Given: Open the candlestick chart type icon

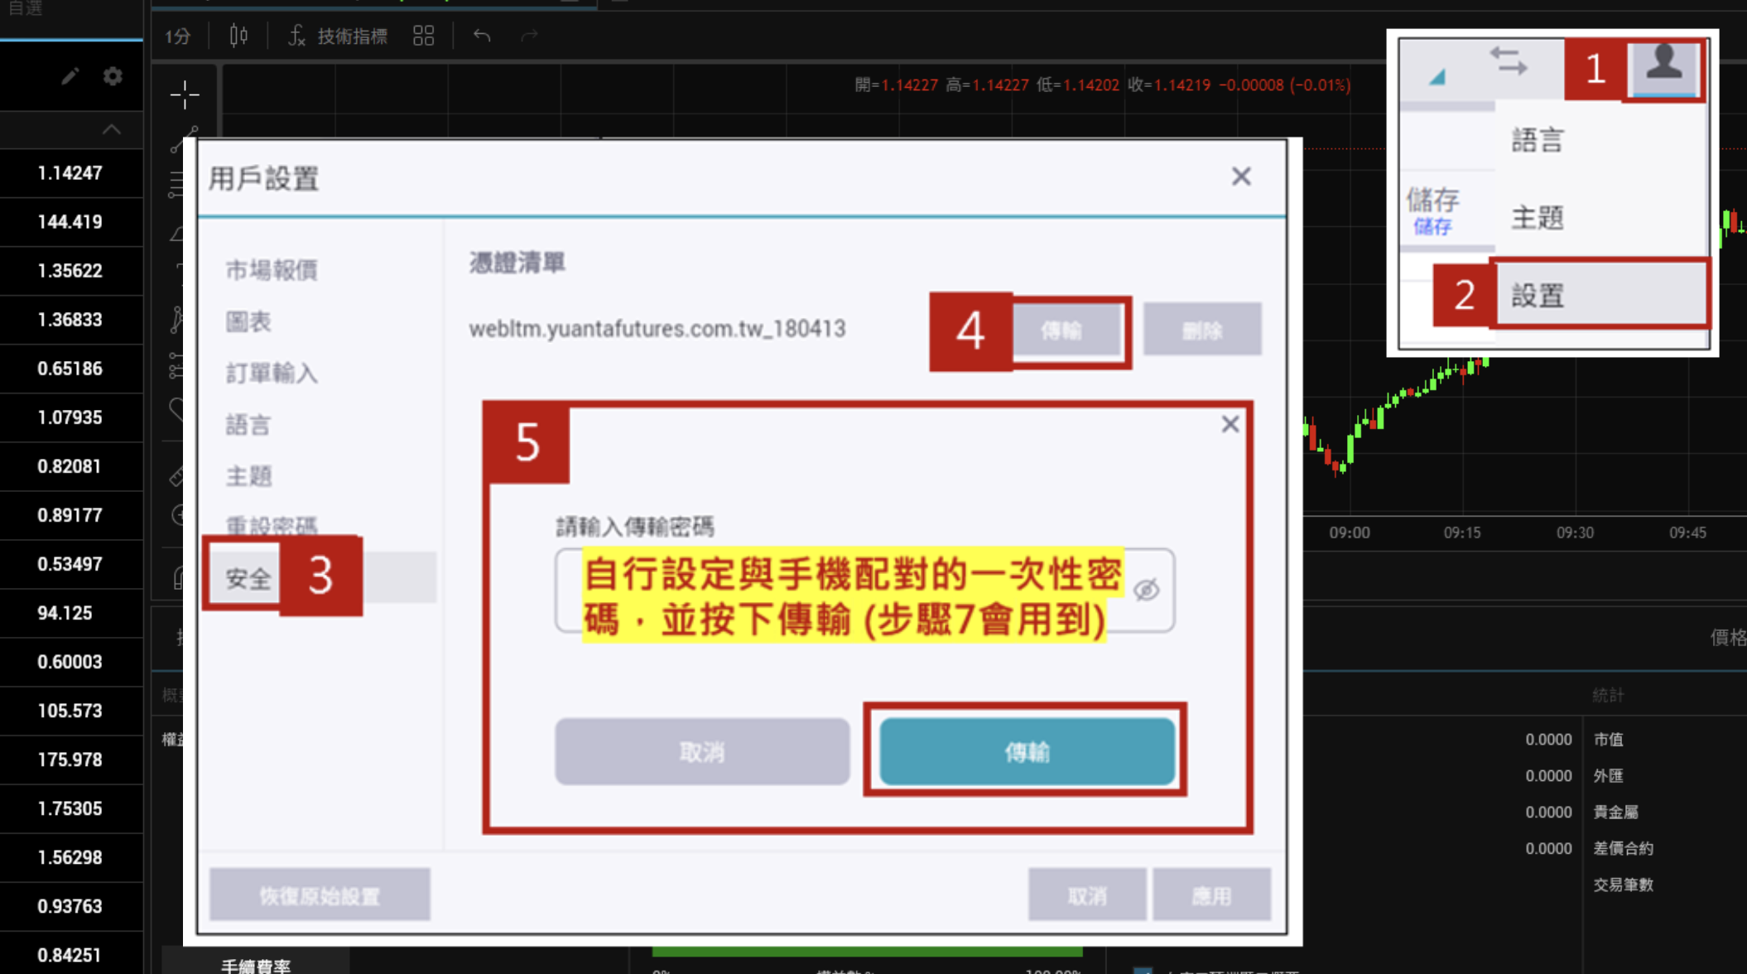Looking at the screenshot, I should click(238, 36).
